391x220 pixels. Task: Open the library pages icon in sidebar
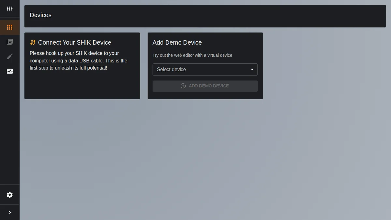10,42
